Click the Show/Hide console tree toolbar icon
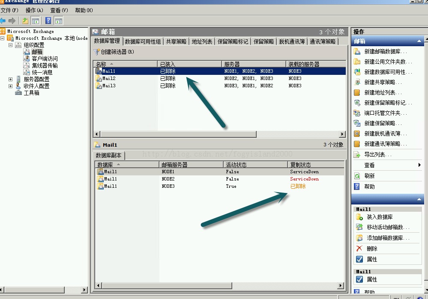The width and height of the screenshot is (428, 299). point(36,21)
